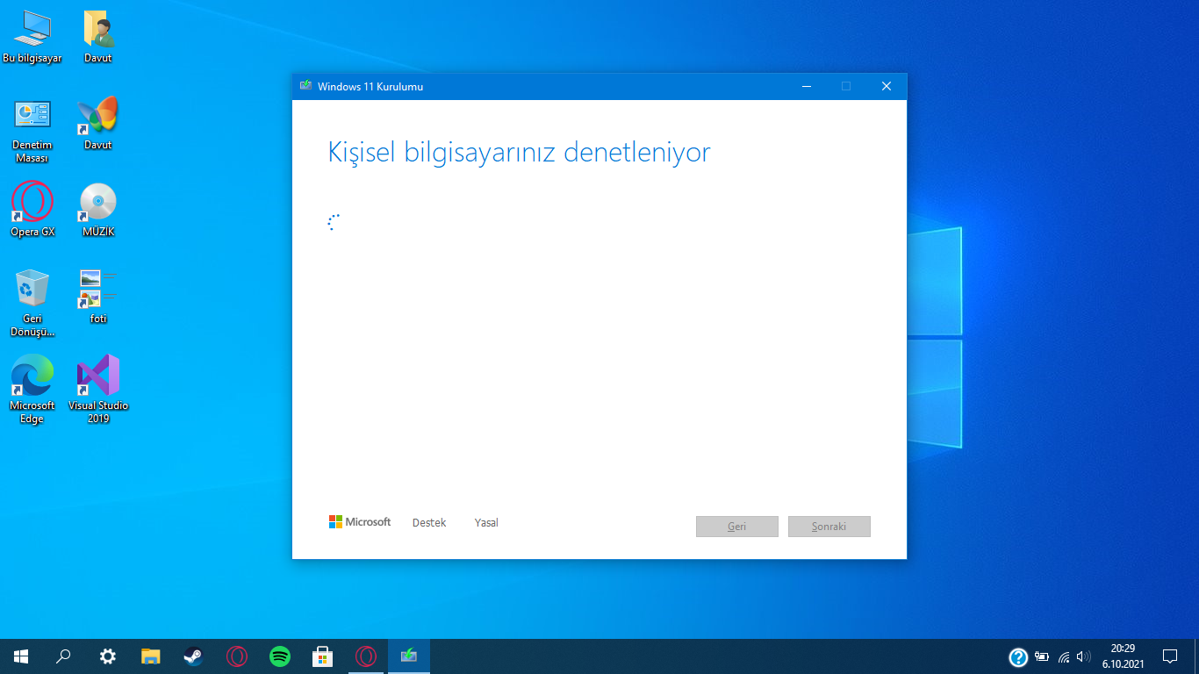Click the volume speaker tray icon
1199x674 pixels.
pyautogui.click(x=1084, y=656)
